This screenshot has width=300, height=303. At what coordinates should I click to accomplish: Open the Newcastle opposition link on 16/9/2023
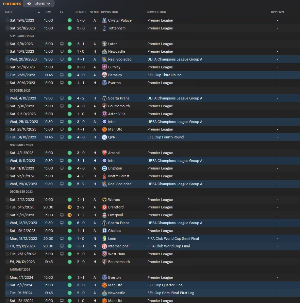coord(117,52)
